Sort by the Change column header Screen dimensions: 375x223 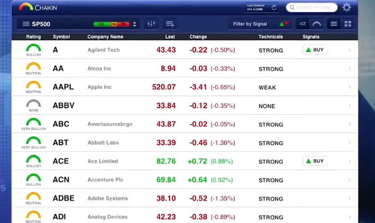tap(198, 37)
